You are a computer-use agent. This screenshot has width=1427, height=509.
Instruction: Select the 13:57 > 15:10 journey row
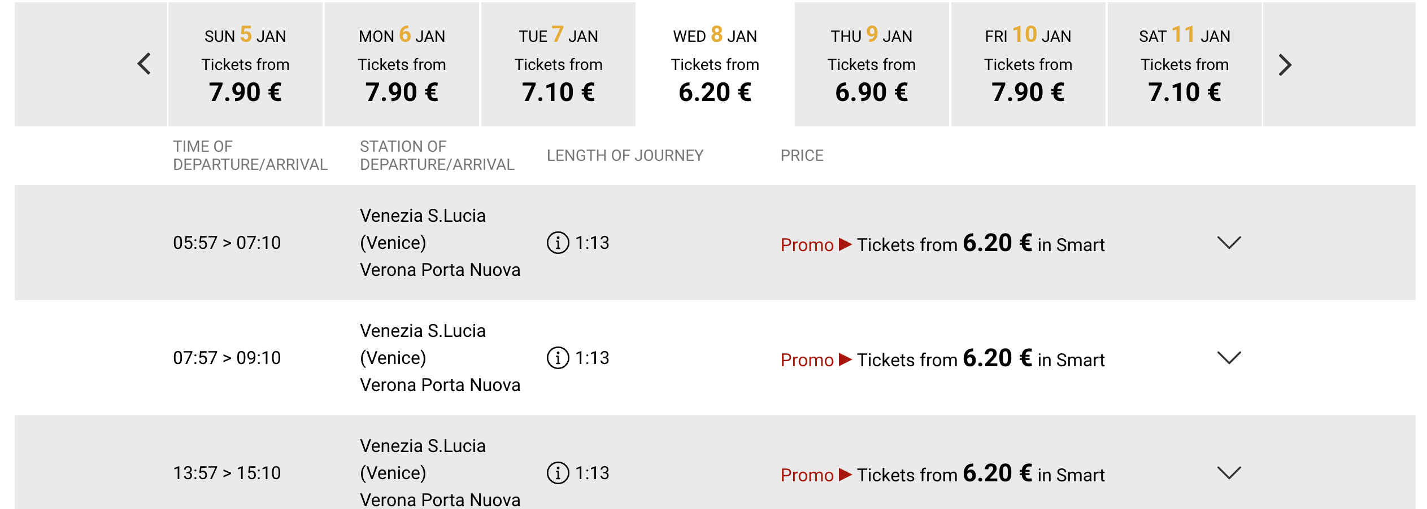click(x=715, y=462)
